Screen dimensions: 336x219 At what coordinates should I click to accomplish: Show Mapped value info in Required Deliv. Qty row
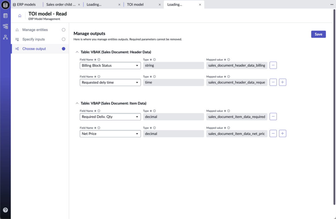229,111
